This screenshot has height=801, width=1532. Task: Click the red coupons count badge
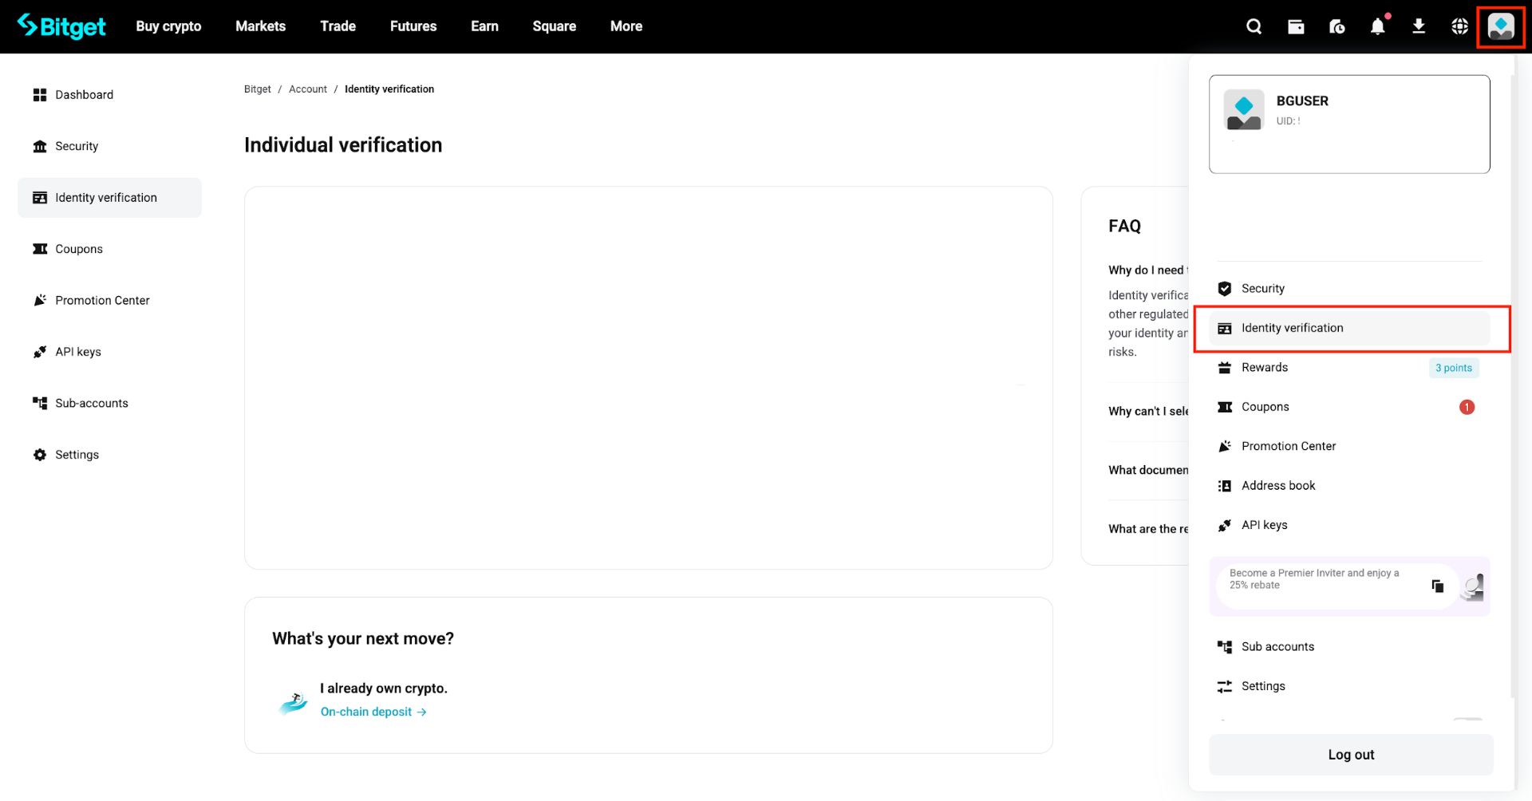coord(1467,407)
